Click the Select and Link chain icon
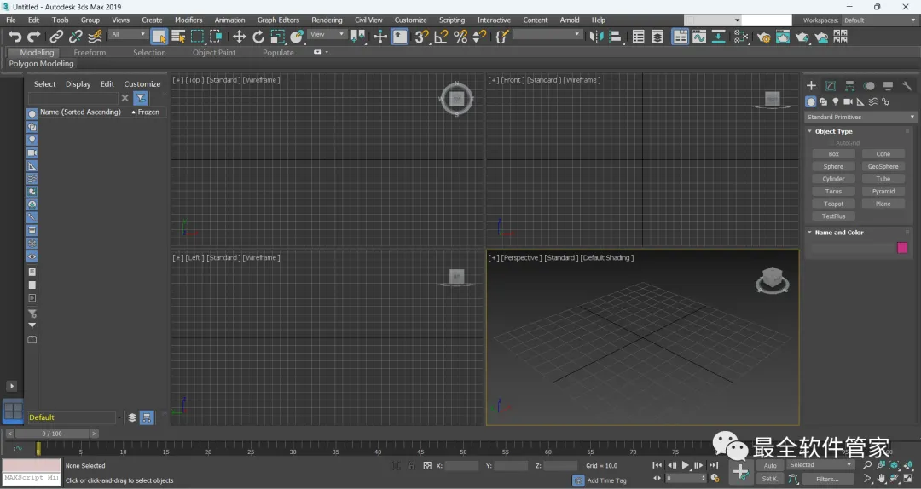 point(56,37)
